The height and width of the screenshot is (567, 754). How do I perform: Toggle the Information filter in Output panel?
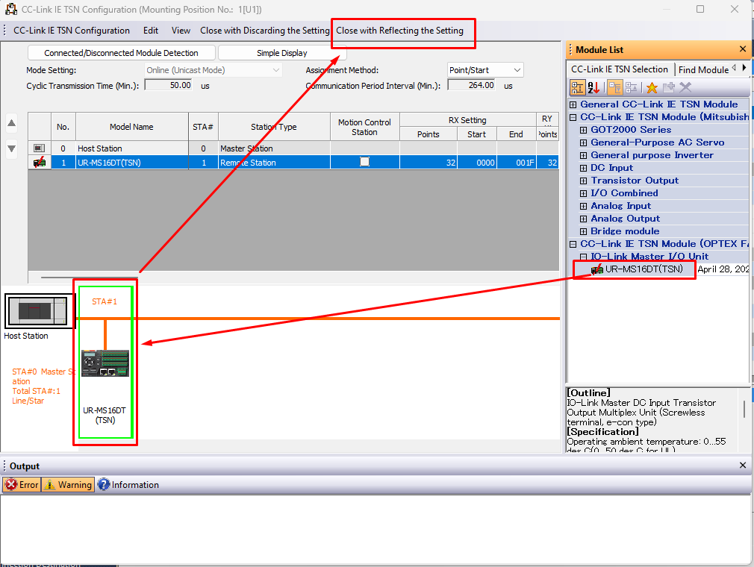128,485
